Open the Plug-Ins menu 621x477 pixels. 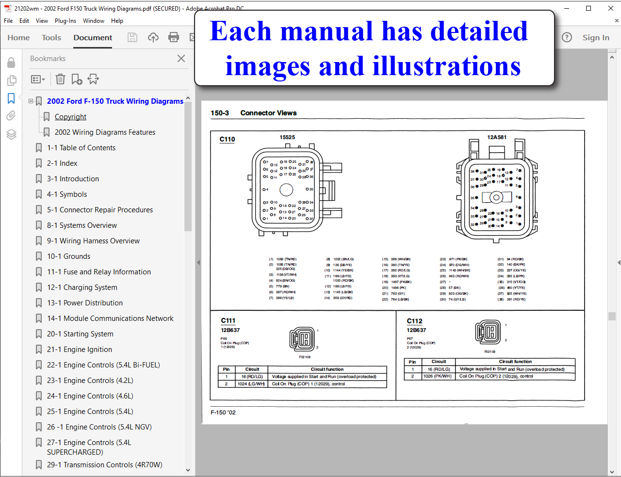(x=65, y=21)
